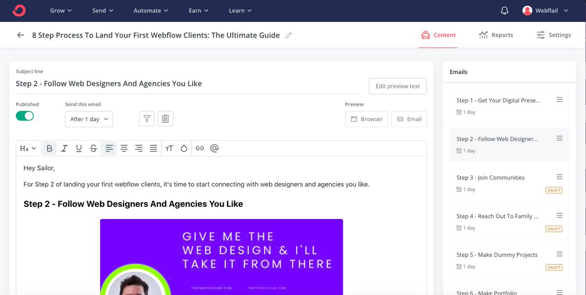Open the email filter funnel icon
The height and width of the screenshot is (295, 586).
pyautogui.click(x=147, y=118)
